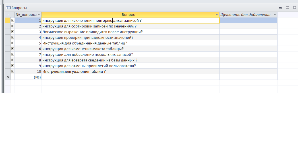The image size is (298, 145).
Task: Expand subdatasheet for question 2
Action: pos(13,26)
